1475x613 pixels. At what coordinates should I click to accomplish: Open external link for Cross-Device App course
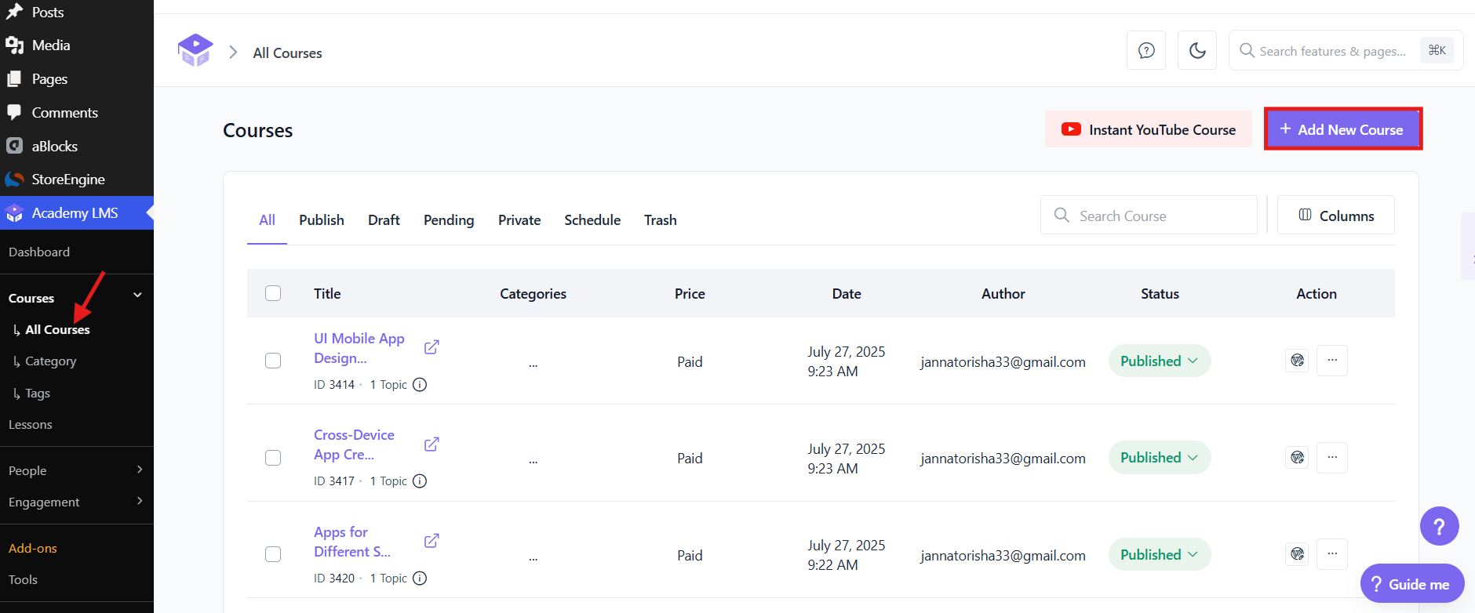point(432,444)
